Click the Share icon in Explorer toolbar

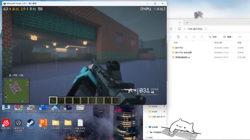tap(194, 37)
